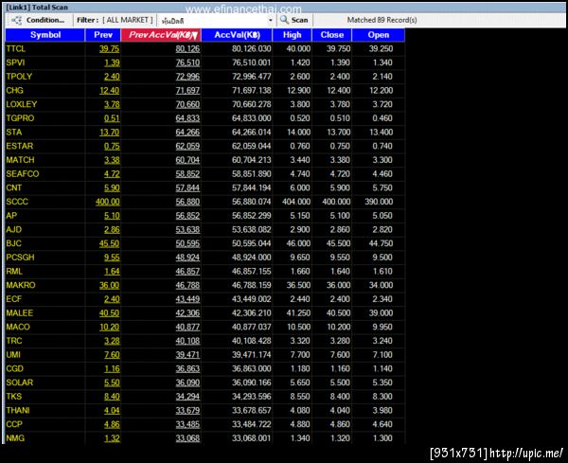Screen dimensions: 568x463
Task: Select the LOXLEY symbol
Action: coord(22,104)
